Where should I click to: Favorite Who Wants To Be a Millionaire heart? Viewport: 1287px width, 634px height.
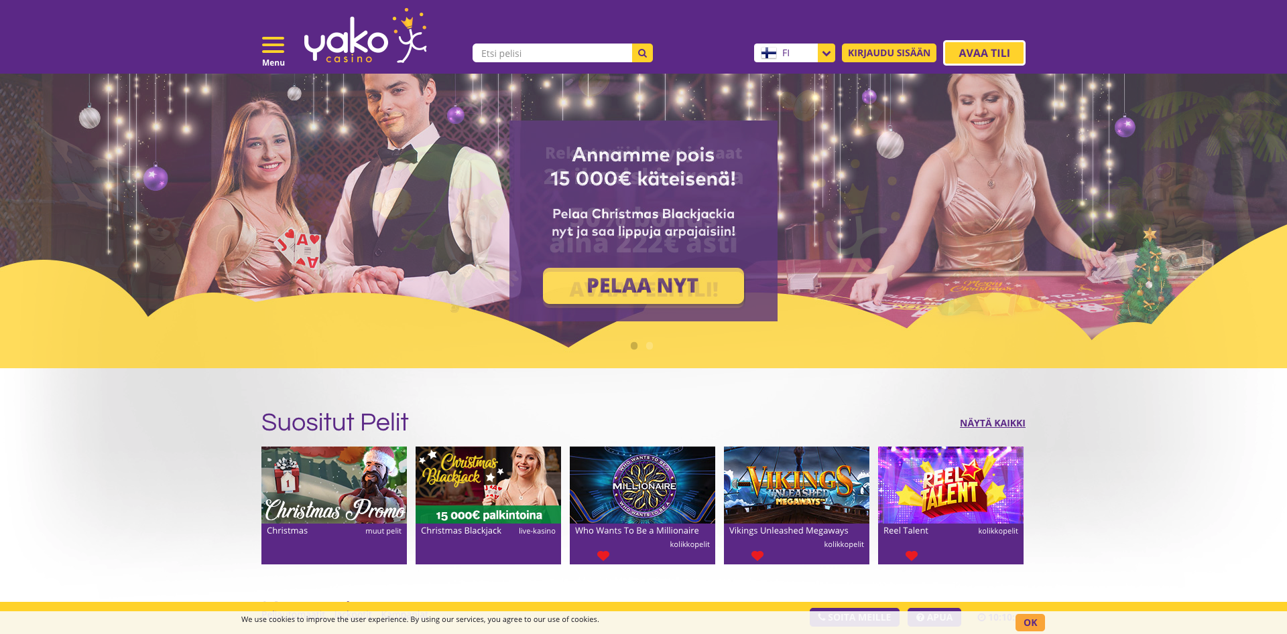(x=603, y=556)
